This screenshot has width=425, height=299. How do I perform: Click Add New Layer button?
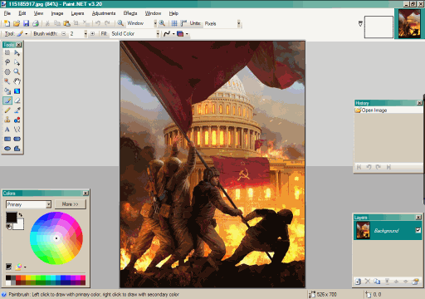click(x=358, y=282)
